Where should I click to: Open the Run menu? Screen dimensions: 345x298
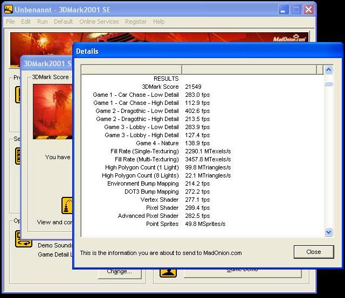tap(42, 22)
